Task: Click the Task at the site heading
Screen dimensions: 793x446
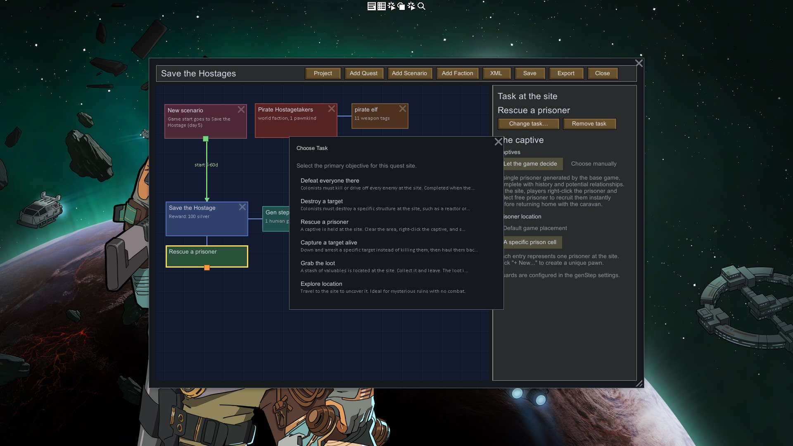Action: point(527,96)
